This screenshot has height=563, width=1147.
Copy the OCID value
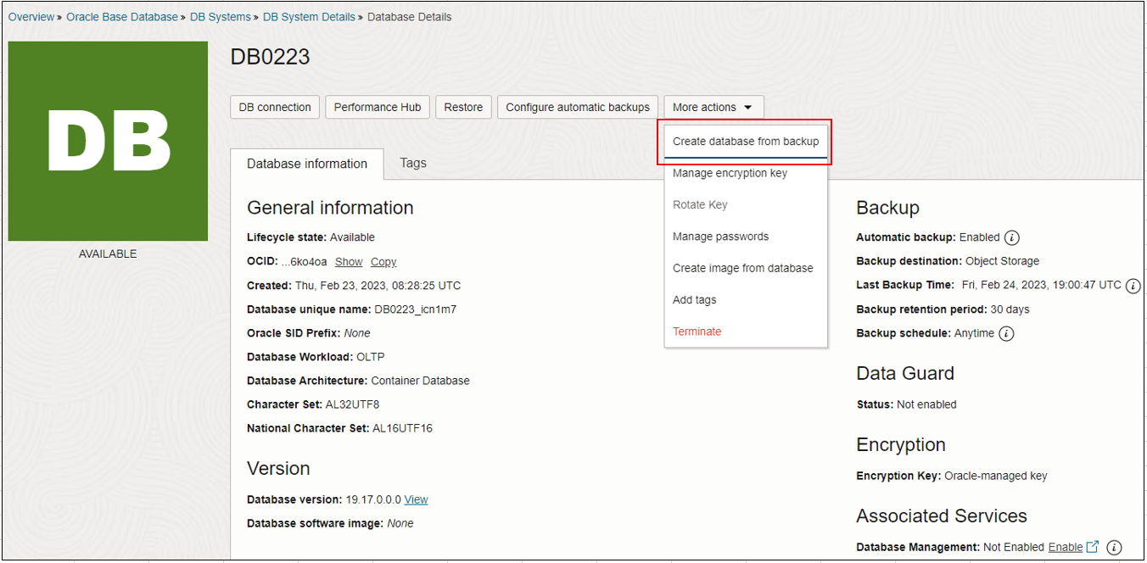383,262
